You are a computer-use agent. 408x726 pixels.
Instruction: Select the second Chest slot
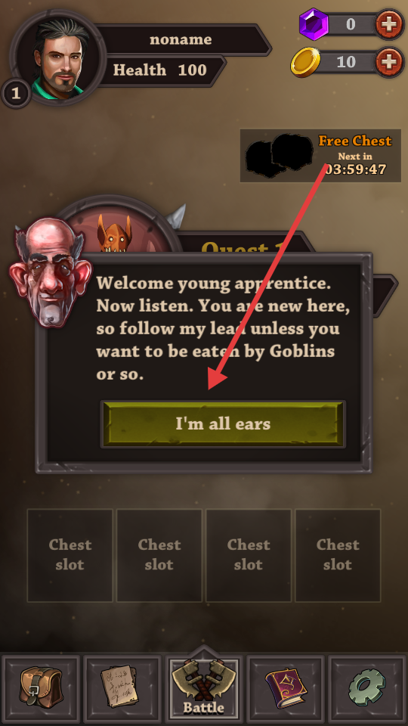(x=159, y=555)
